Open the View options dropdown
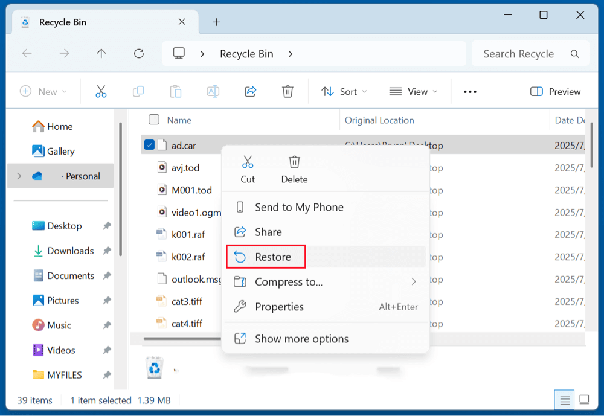 tap(414, 91)
